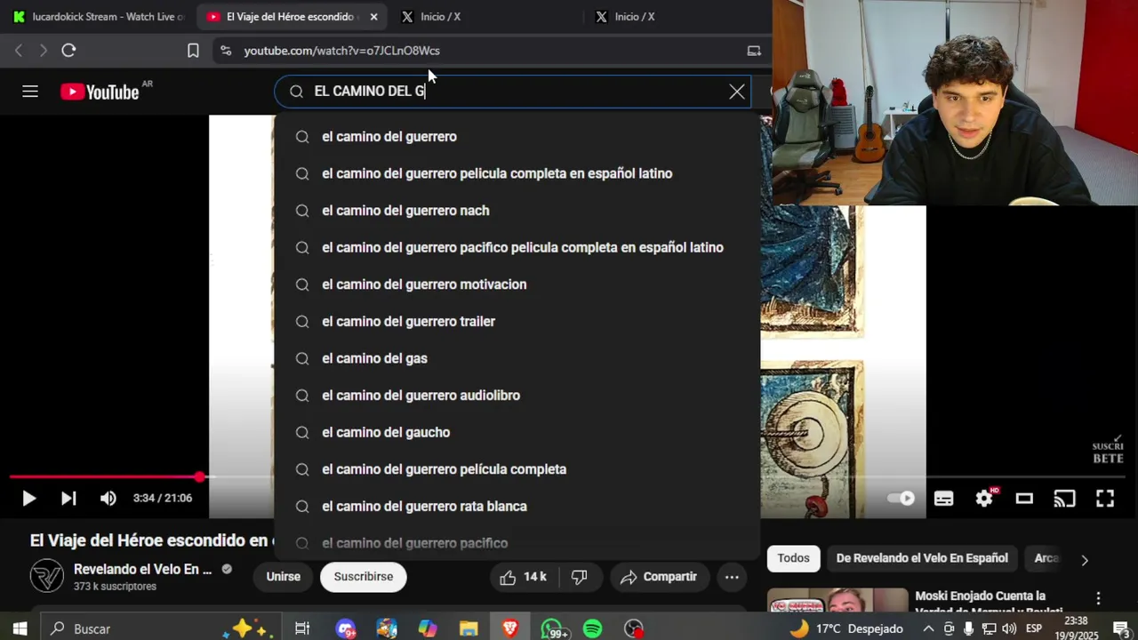Dislike the video

pos(580,577)
